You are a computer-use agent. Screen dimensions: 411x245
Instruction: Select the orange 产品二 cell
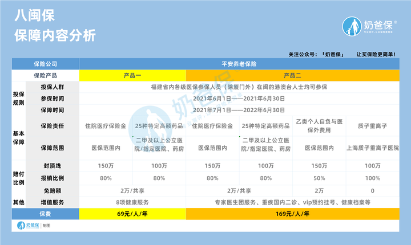(292, 75)
